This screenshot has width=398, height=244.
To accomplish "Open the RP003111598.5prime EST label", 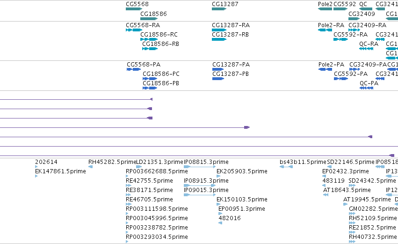I will (157, 209).
